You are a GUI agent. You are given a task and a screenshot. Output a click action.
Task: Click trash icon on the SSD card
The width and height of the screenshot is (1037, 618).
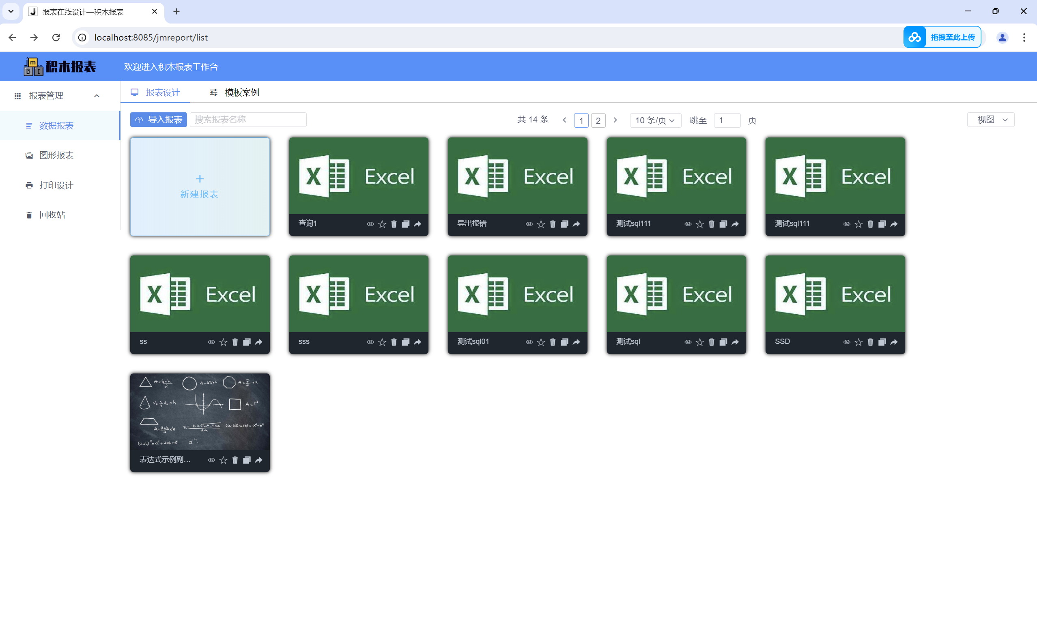(x=870, y=342)
